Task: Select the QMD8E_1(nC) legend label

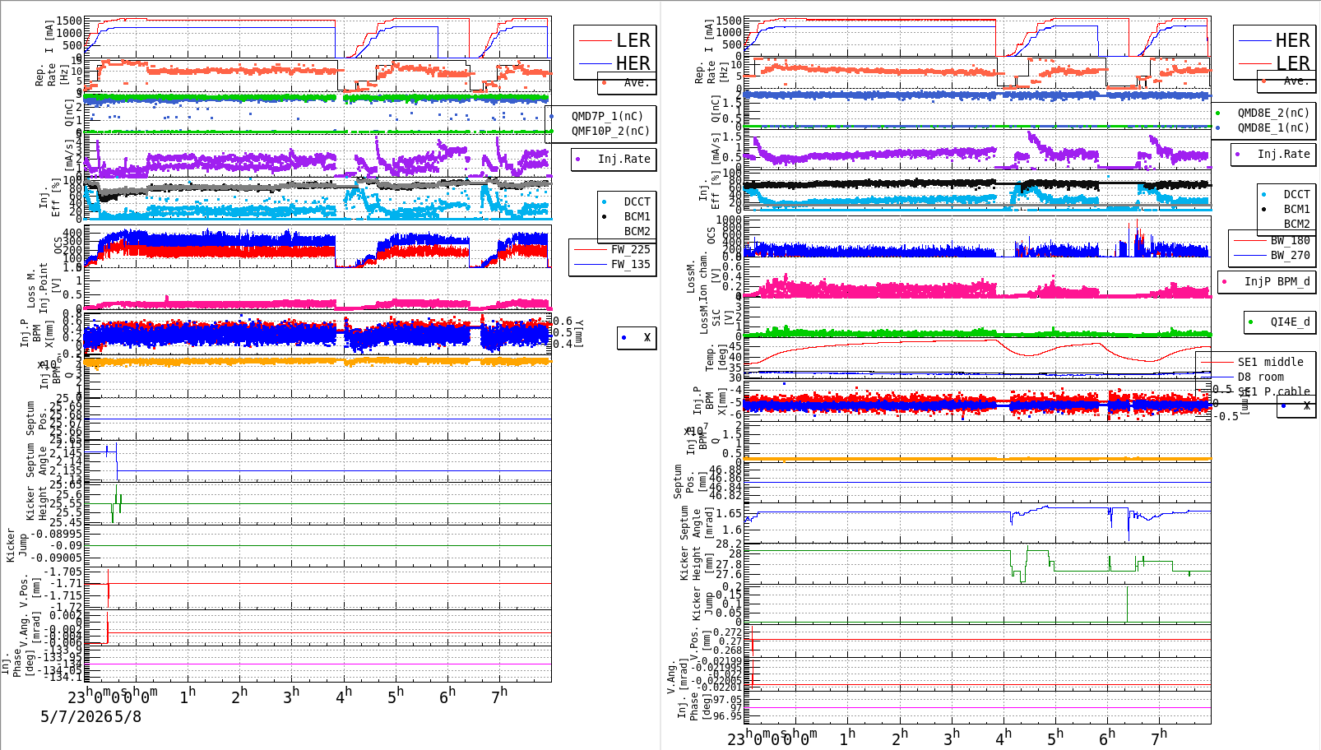Action: (1273, 127)
